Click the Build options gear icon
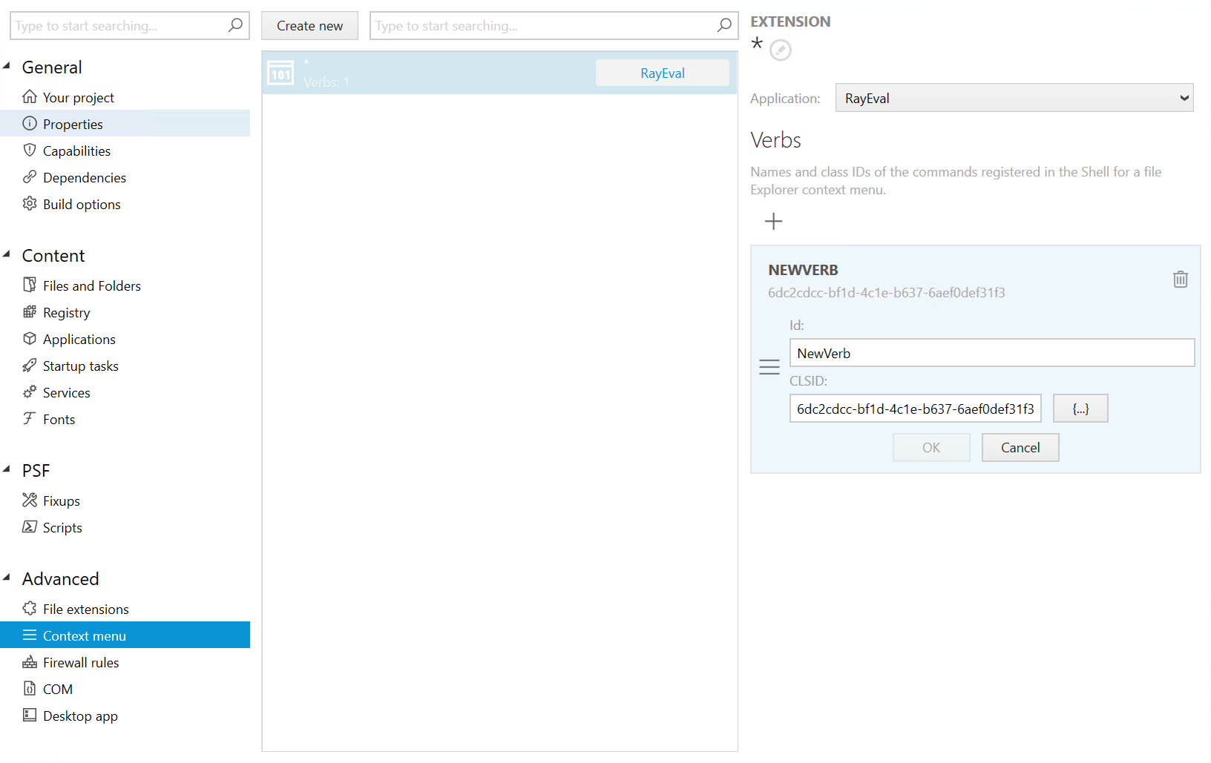Screen dimensions: 1211x763 (x=29, y=204)
